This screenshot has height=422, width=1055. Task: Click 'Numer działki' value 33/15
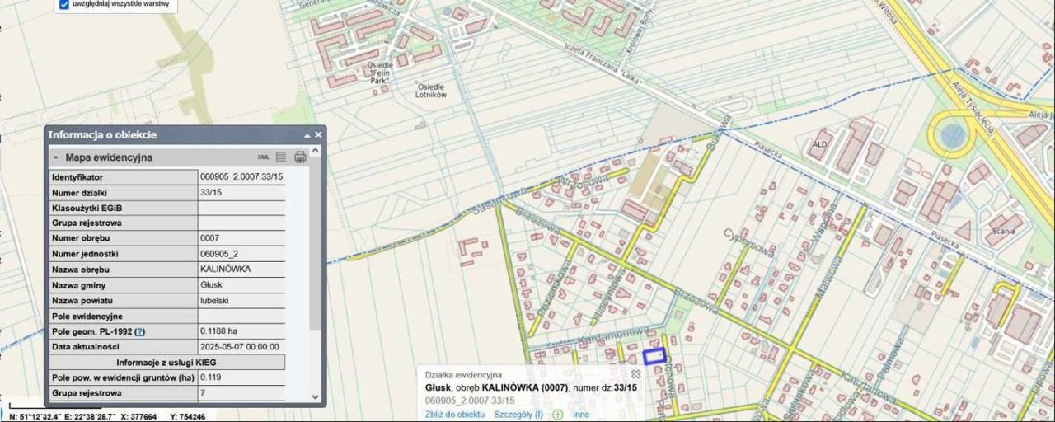pos(211,192)
